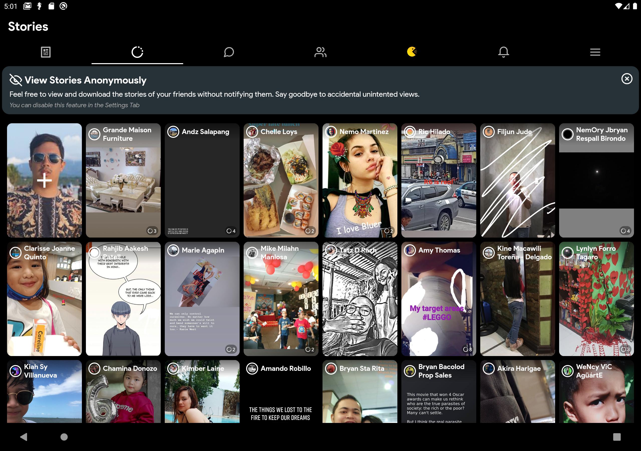Open Andz Salapang story card
This screenshot has width=641, height=451.
[202, 180]
